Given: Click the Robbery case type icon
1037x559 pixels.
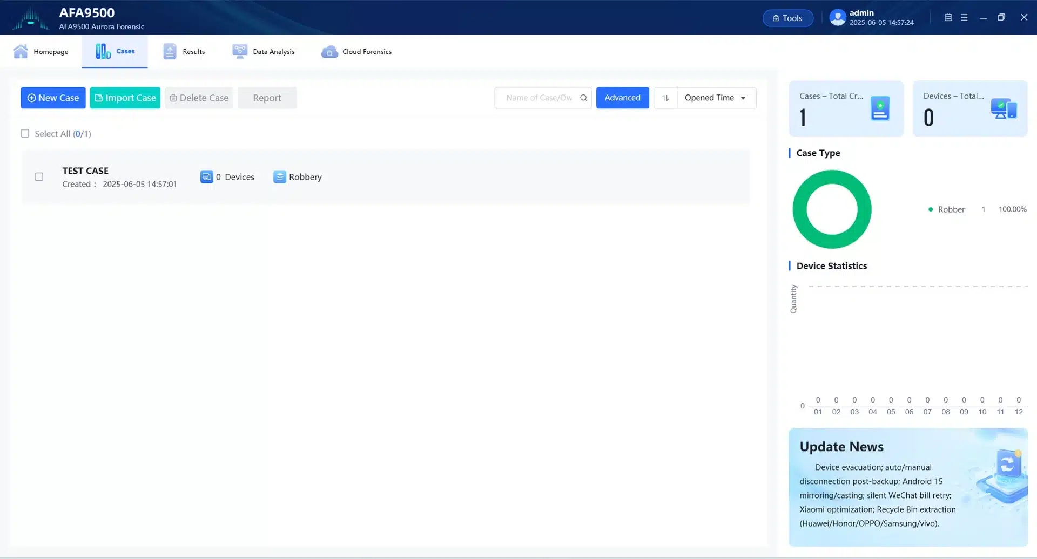Looking at the screenshot, I should pos(279,177).
